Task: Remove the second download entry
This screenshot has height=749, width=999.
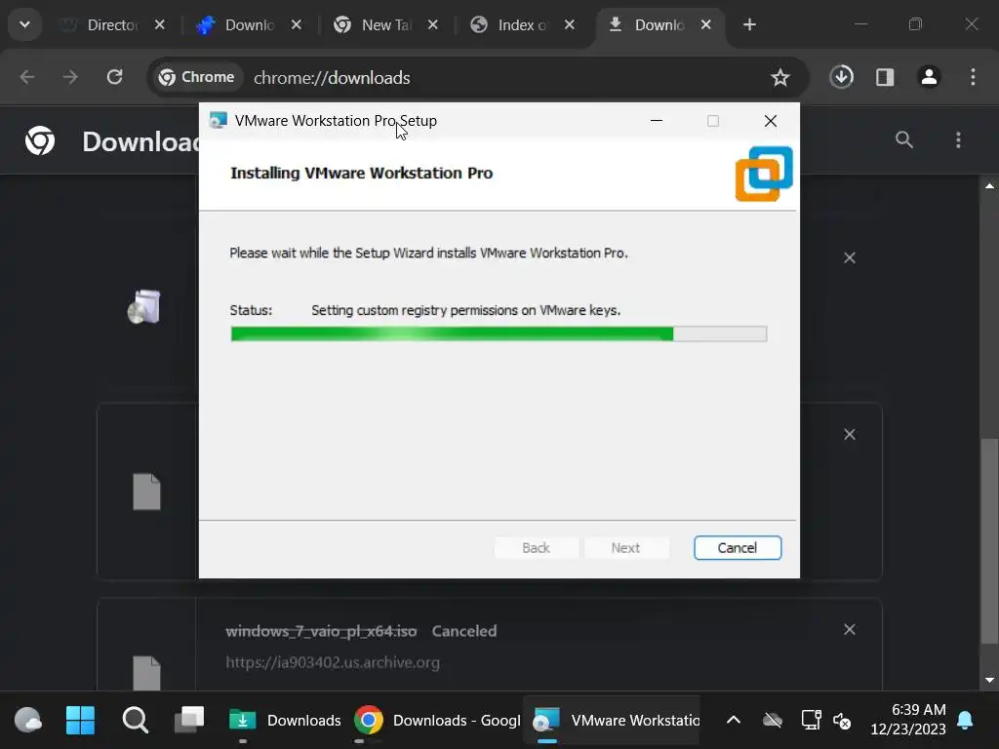Action: click(850, 434)
